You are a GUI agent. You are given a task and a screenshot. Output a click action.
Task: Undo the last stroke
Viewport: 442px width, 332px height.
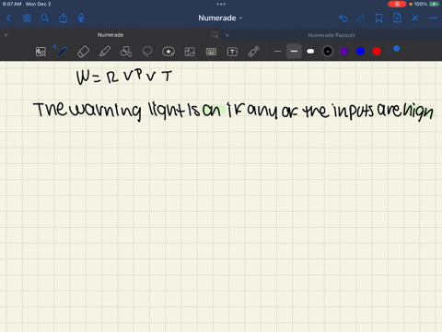pos(343,18)
